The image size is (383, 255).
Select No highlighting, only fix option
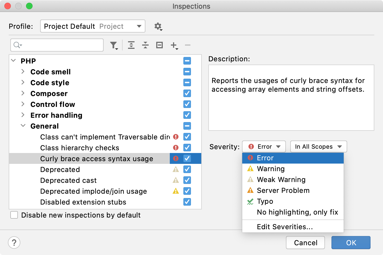[293, 212]
